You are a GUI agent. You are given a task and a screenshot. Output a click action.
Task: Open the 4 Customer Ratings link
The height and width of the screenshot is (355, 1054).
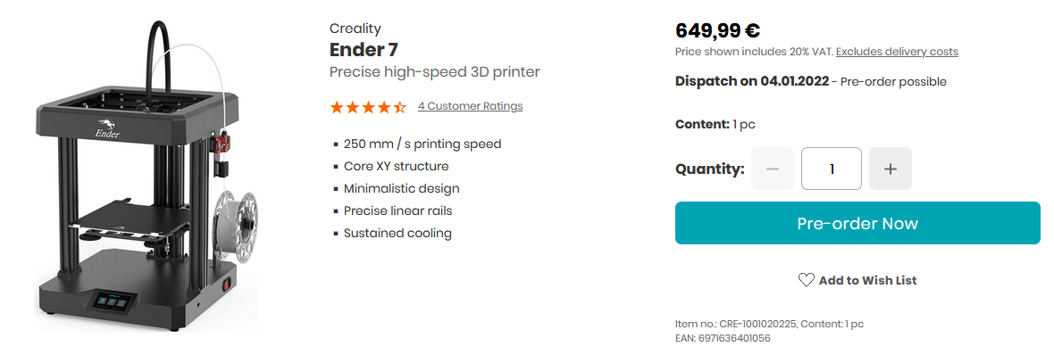point(470,106)
